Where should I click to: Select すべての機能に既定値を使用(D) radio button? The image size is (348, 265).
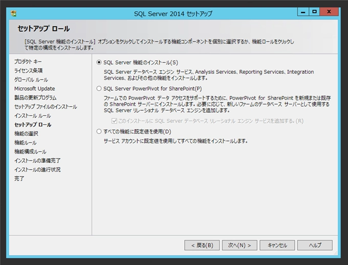[99, 131]
